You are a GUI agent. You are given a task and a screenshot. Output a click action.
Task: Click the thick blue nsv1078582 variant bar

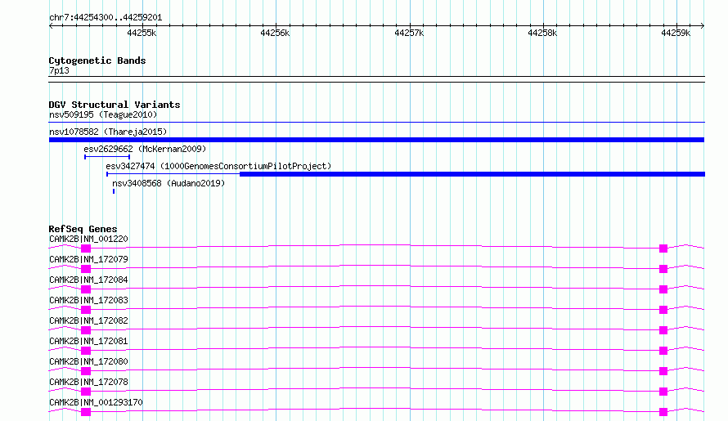[376, 140]
